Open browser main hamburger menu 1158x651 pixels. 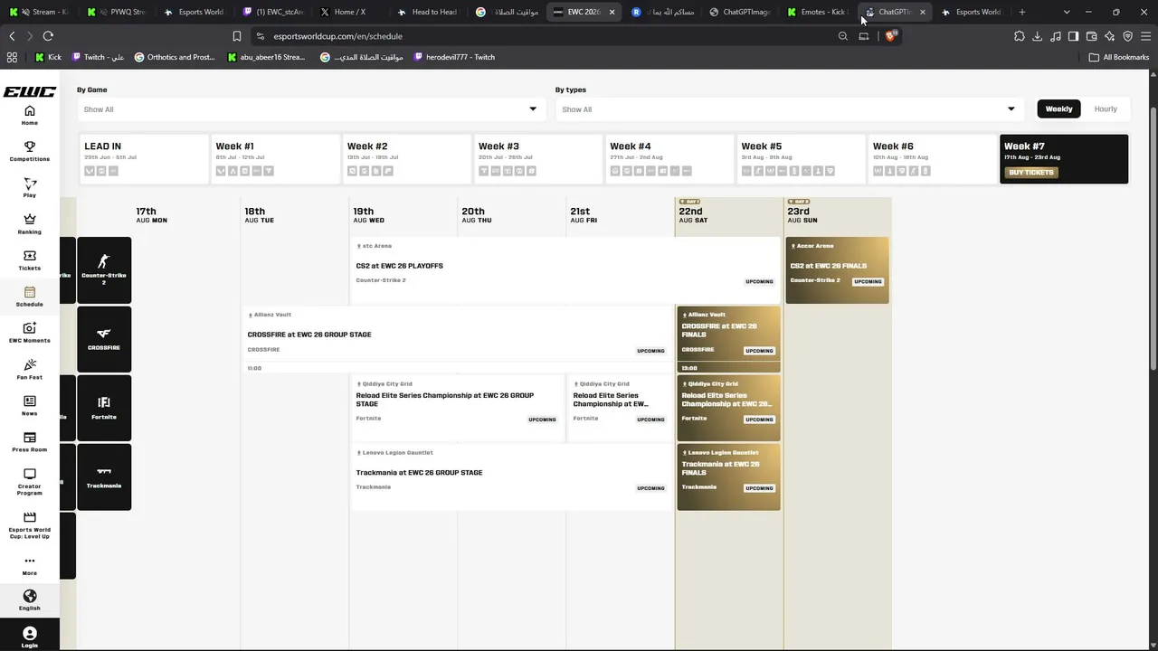coord(1145,36)
